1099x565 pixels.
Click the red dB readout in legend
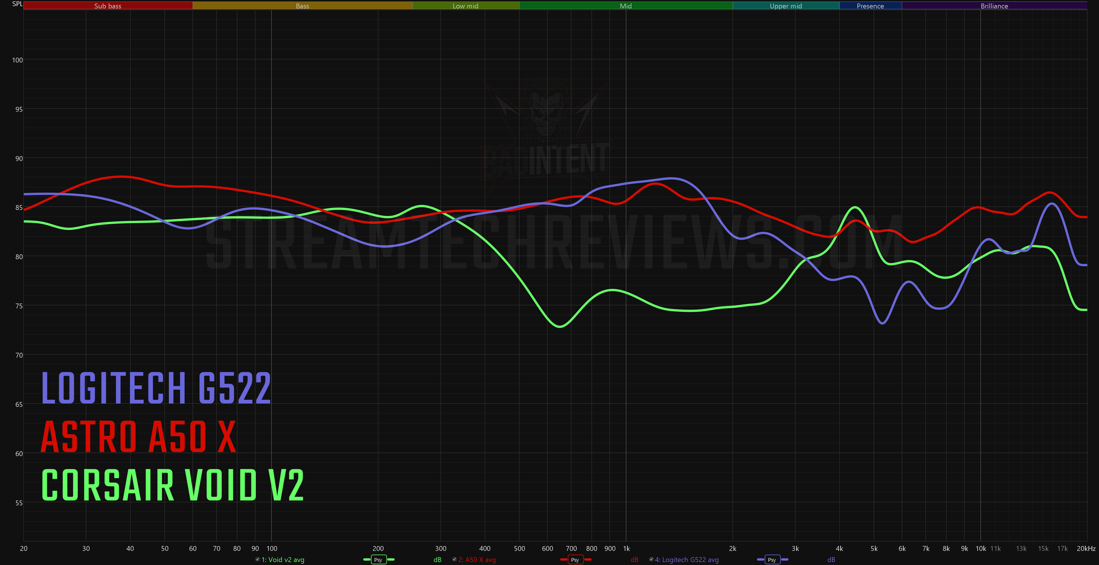[x=634, y=560]
